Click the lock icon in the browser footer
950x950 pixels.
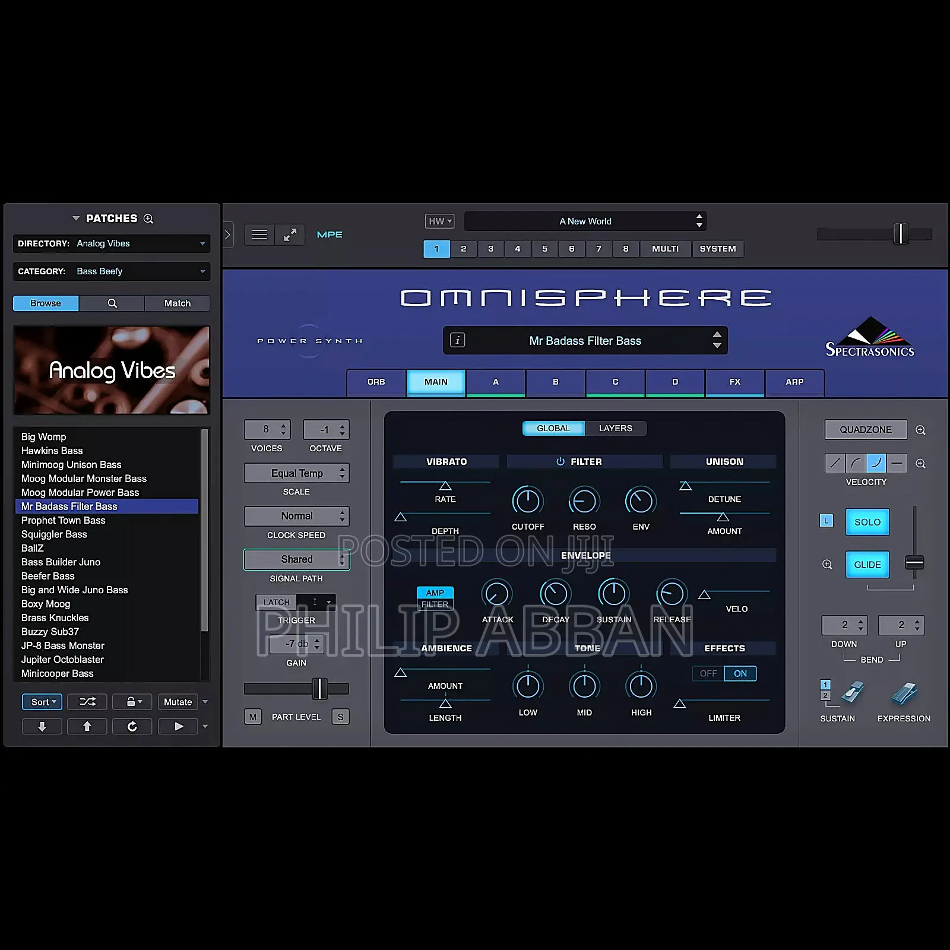click(x=132, y=702)
